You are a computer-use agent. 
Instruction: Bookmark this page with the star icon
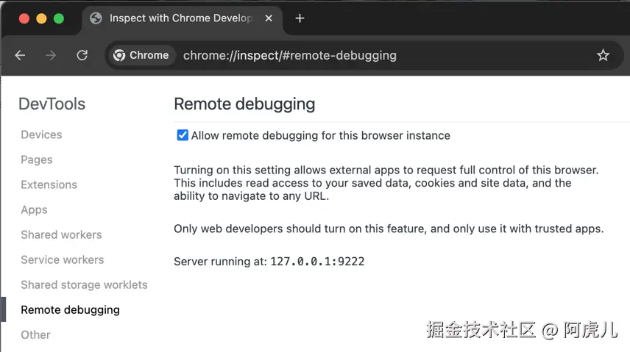603,55
